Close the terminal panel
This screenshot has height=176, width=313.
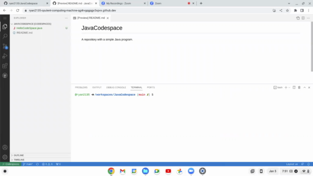(x=309, y=88)
